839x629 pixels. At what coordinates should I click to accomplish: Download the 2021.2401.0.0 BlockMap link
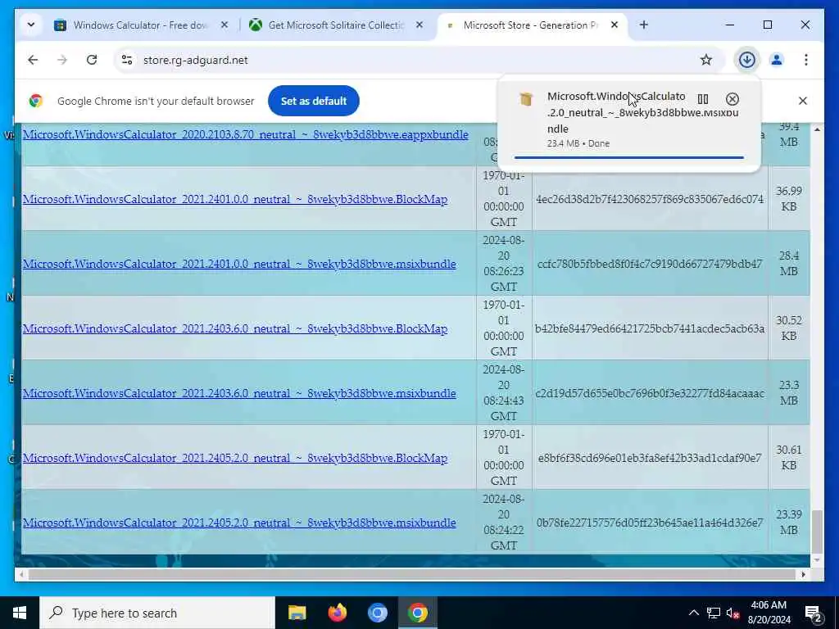235,199
